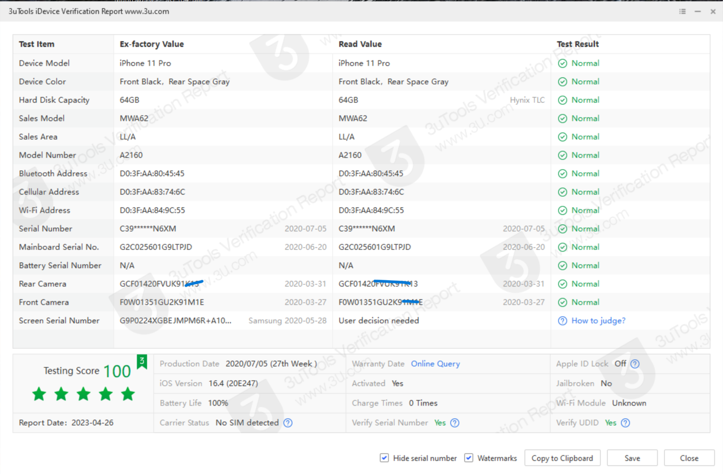Click the question mark icon before How to judge
The image size is (723, 474).
click(562, 320)
